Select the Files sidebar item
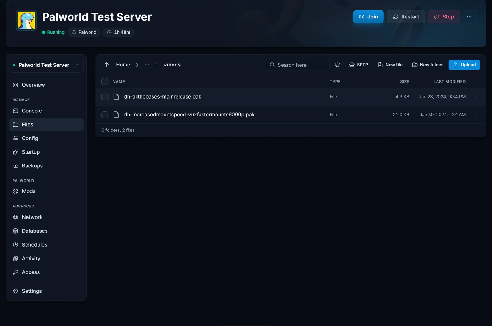The image size is (492, 326). [x=46, y=124]
